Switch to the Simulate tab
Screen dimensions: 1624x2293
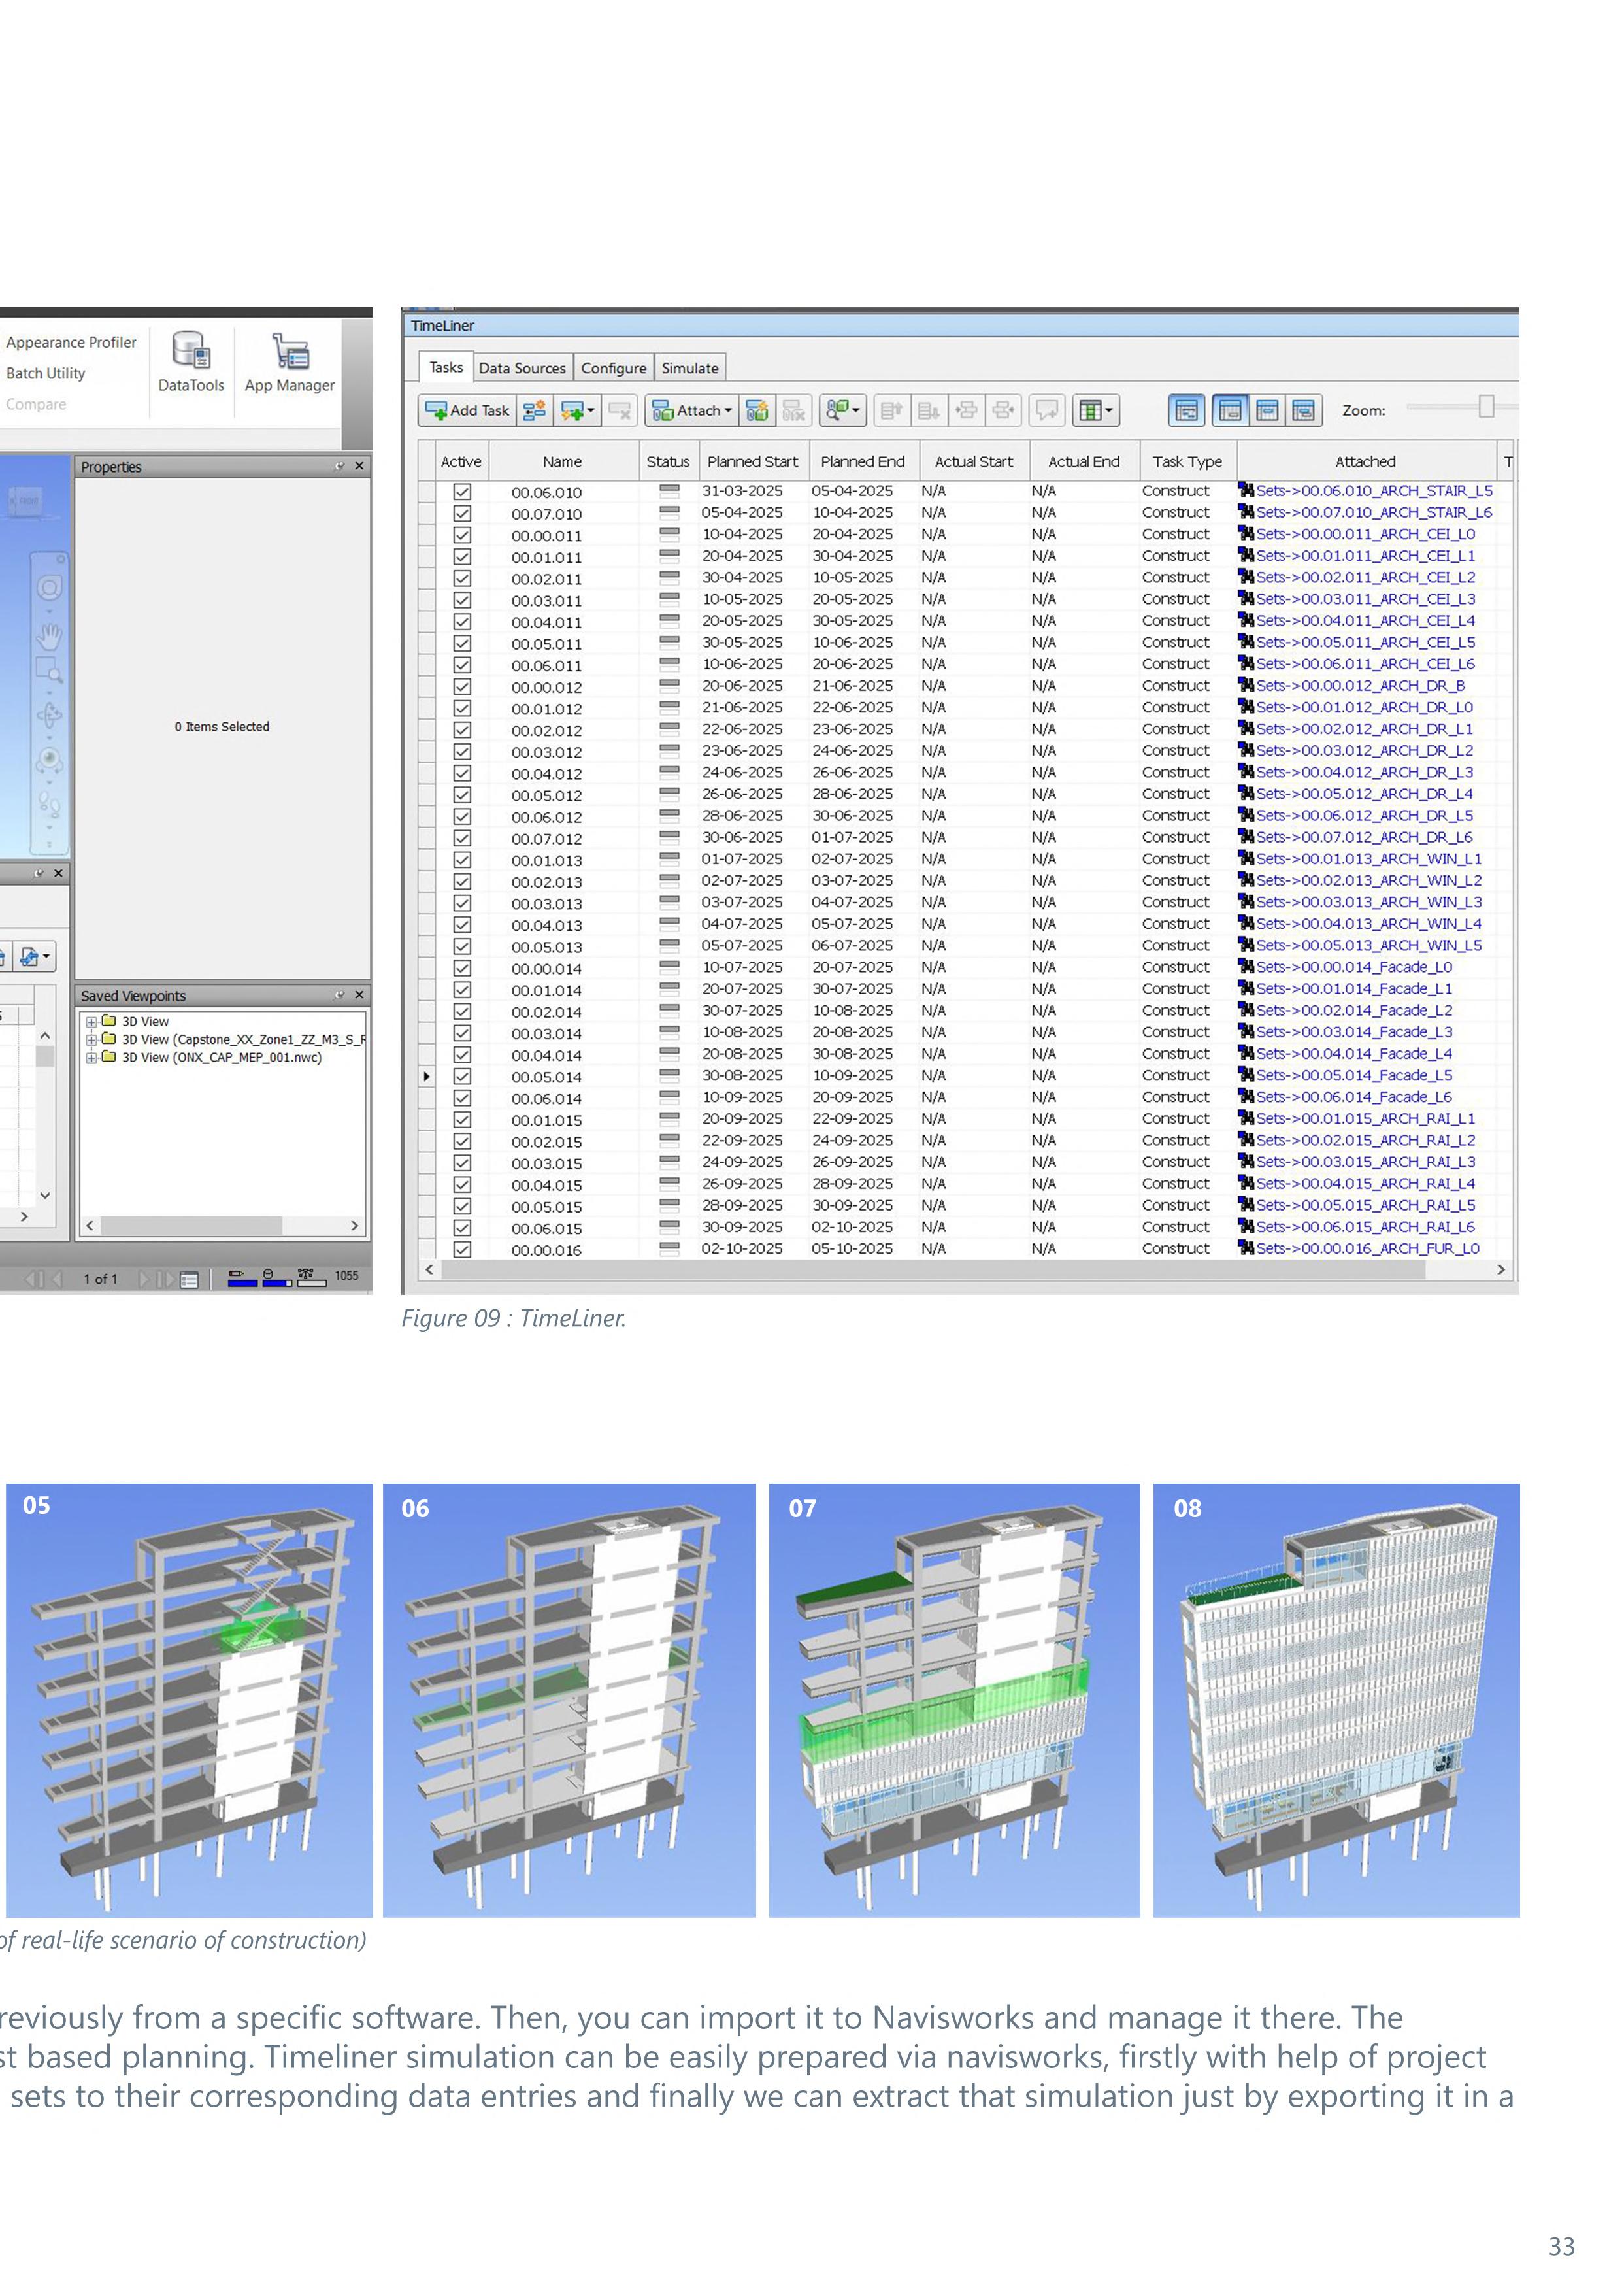690,368
